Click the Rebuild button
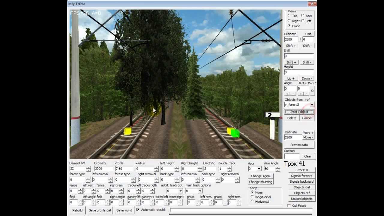Image resolution: width=384 pixels, height=216 pixels. (77, 210)
